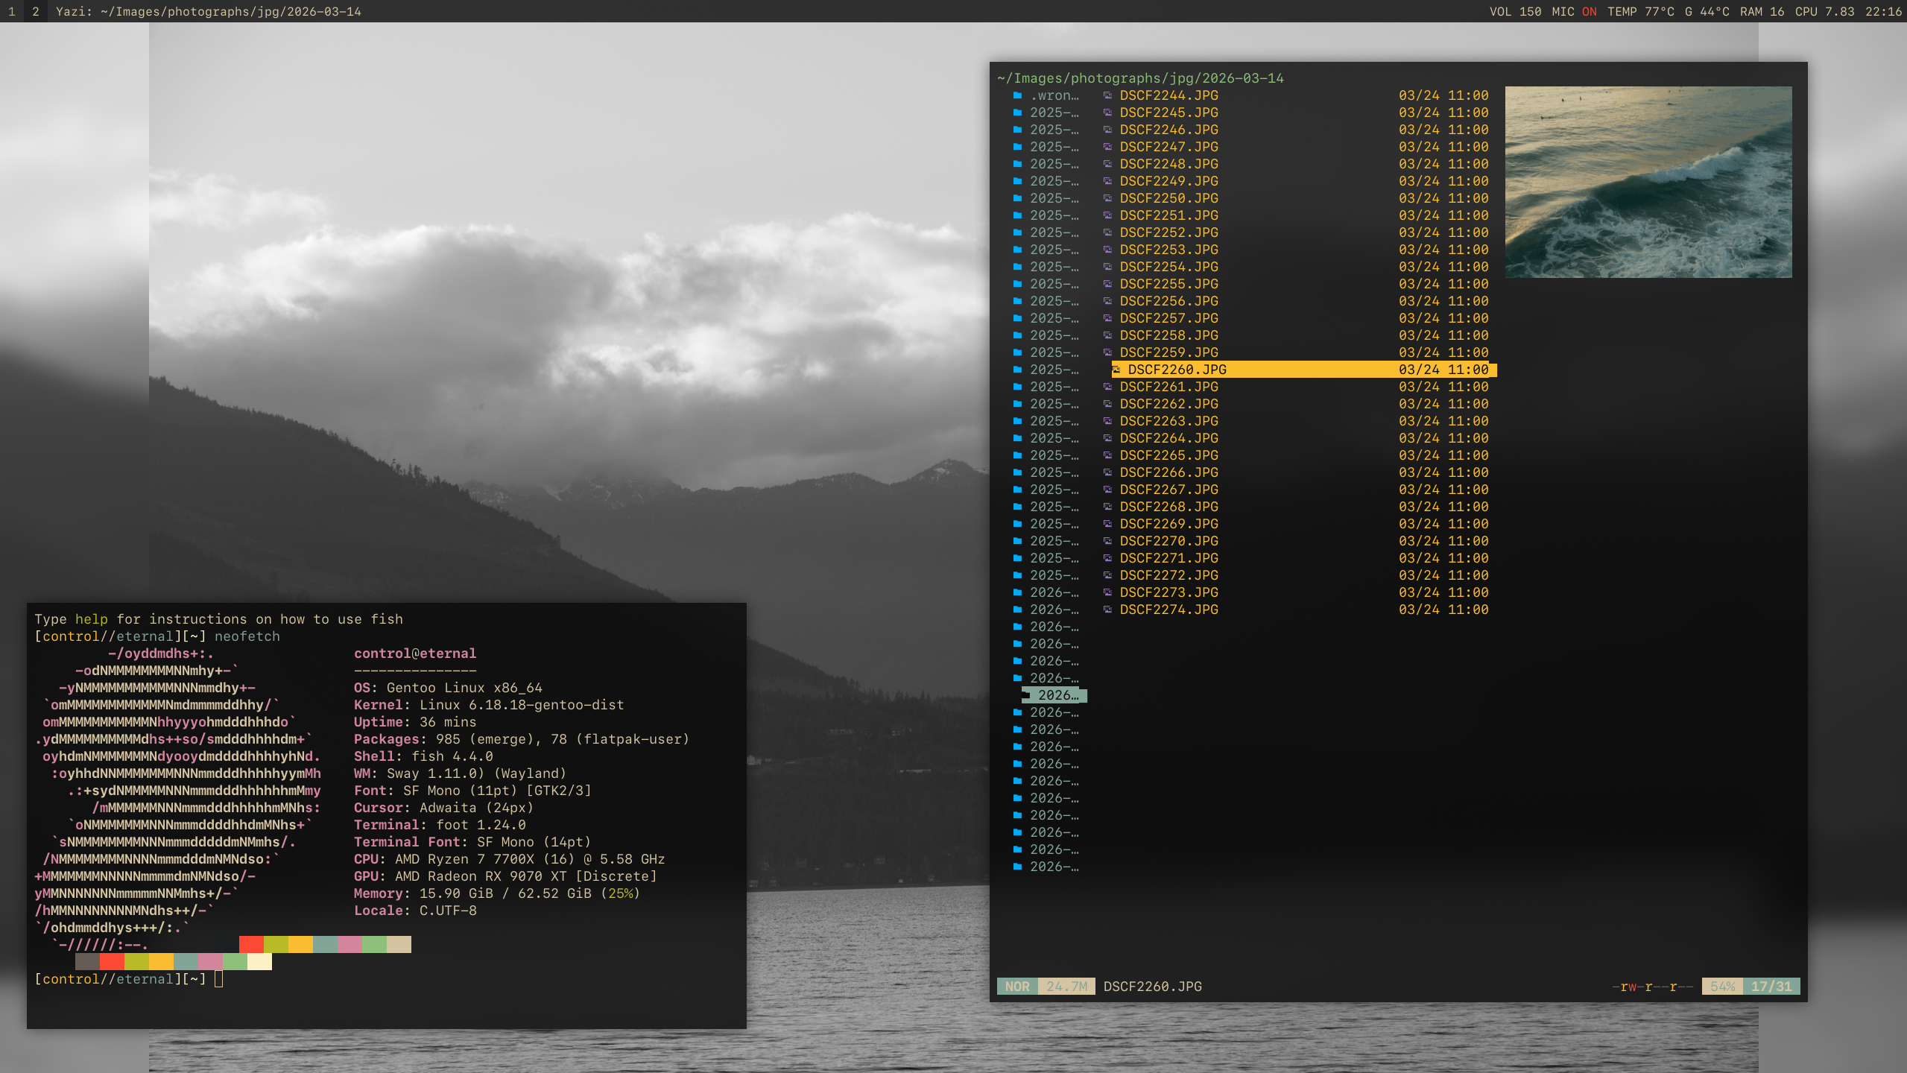
Task: Click the VOL 150 indicator in top bar
Action: 1515,11
